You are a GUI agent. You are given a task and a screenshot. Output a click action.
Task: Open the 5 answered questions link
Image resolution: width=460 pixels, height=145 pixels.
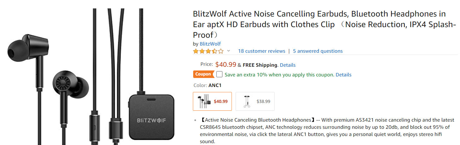point(318,51)
